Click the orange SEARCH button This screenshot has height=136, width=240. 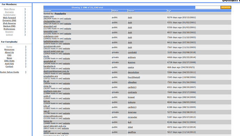[x=226, y=7]
